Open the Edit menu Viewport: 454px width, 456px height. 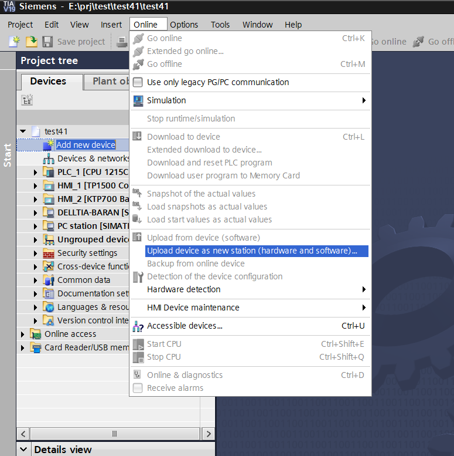[x=52, y=25]
